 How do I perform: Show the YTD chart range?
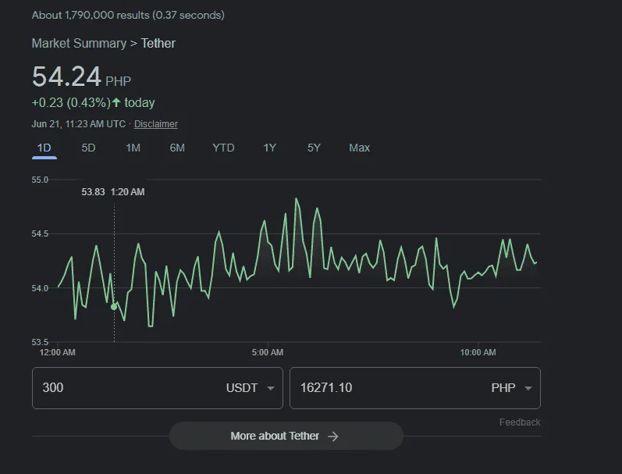223,148
